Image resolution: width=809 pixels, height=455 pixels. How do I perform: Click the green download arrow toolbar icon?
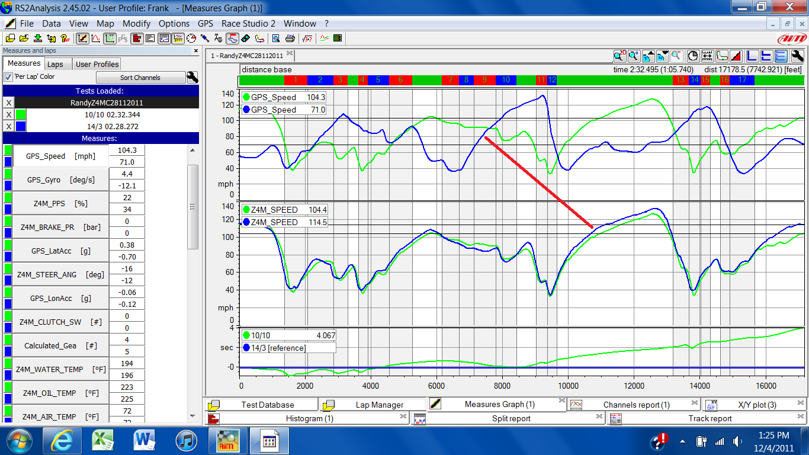coord(37,39)
